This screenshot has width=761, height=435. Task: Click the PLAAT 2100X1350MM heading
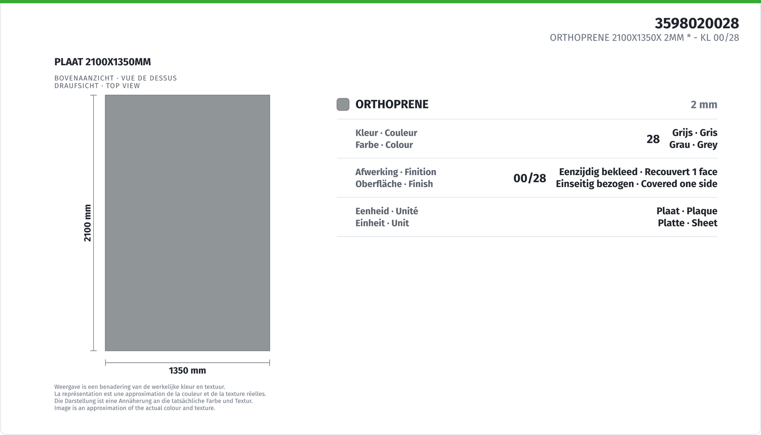103,62
